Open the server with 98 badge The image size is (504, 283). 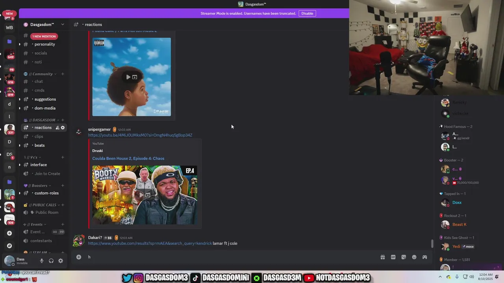tap(9, 67)
